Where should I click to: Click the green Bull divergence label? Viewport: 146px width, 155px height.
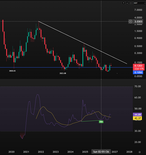(101, 122)
